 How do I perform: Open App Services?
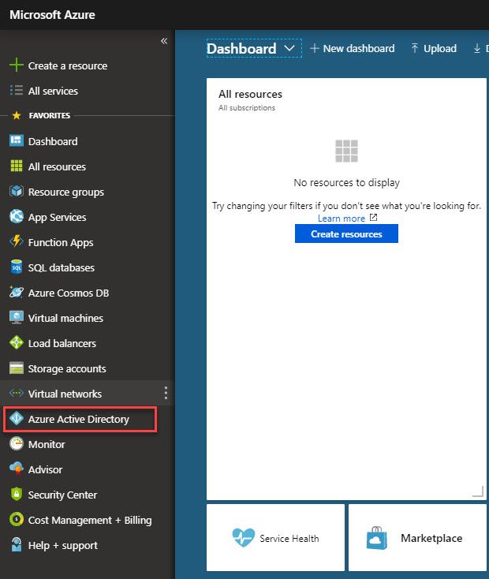(x=58, y=217)
